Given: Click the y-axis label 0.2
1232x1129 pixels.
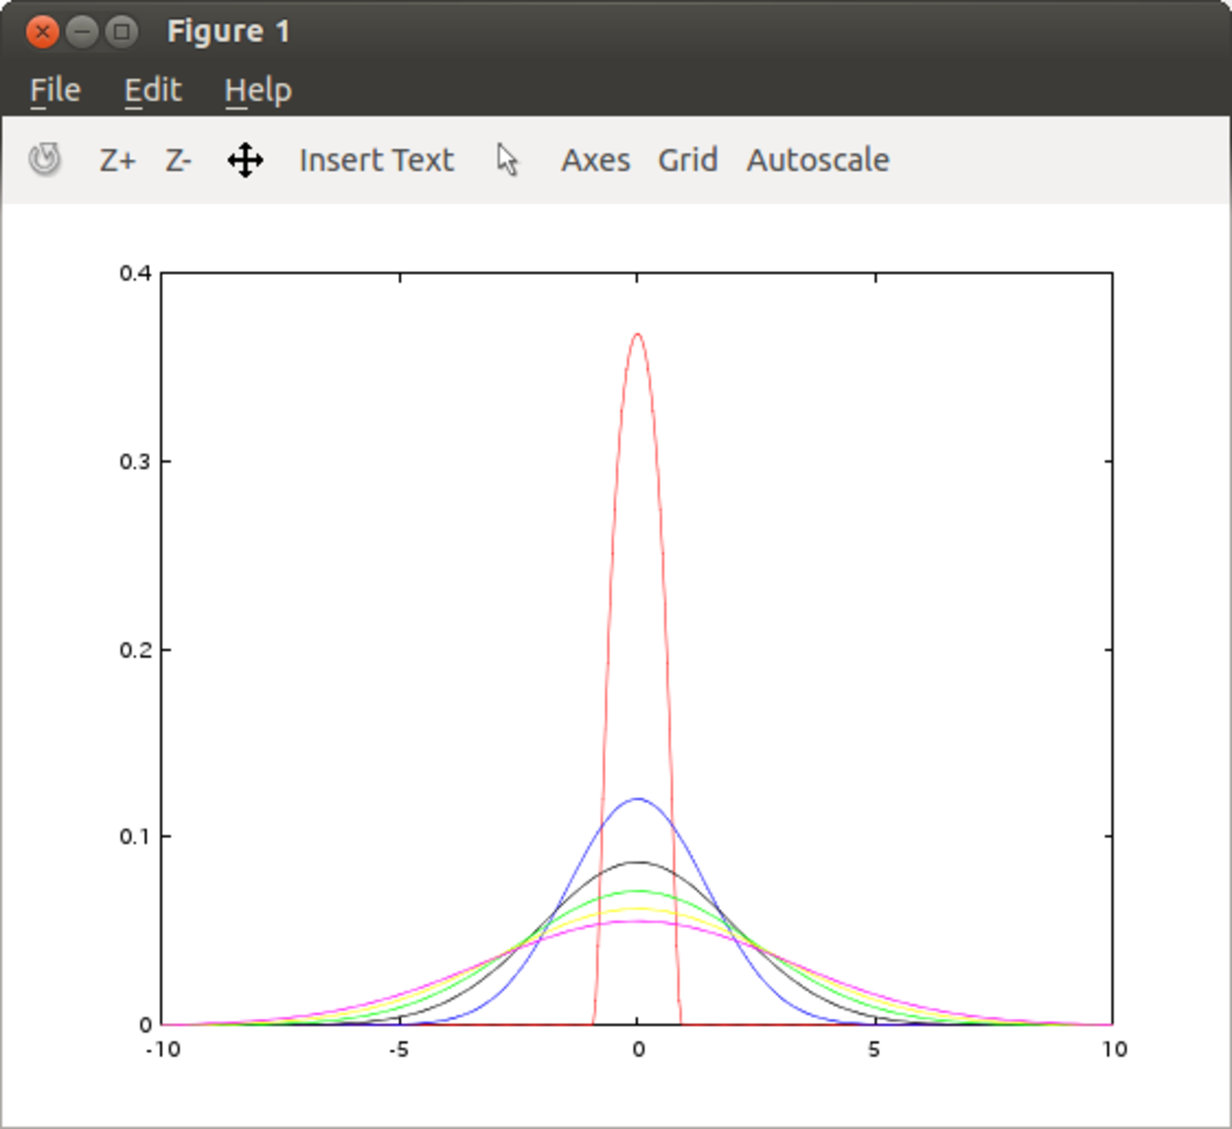Looking at the screenshot, I should point(136,649).
